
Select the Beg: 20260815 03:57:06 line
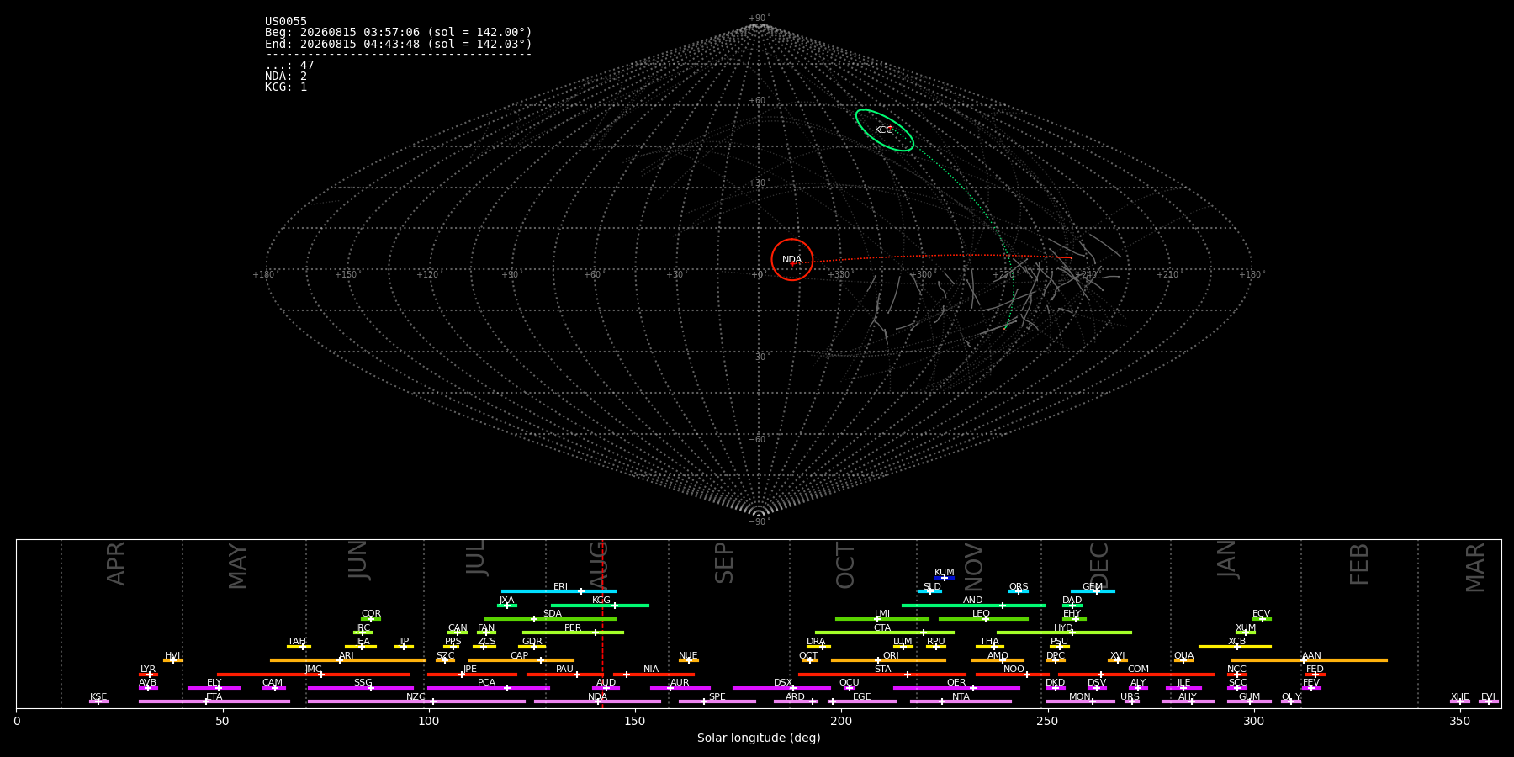(x=399, y=33)
